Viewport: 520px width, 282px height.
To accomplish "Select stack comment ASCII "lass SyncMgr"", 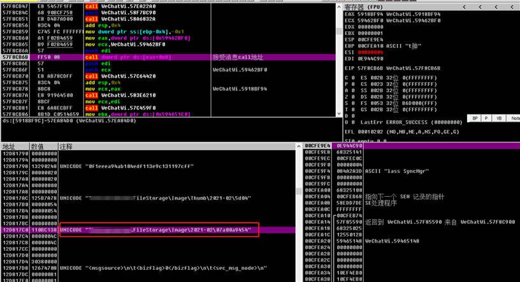I will click(x=397, y=171).
